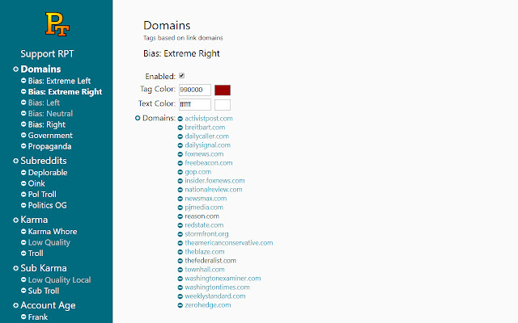518x323 pixels.
Task: Remove dailycaller.com with its minus icon
Action: (180, 136)
